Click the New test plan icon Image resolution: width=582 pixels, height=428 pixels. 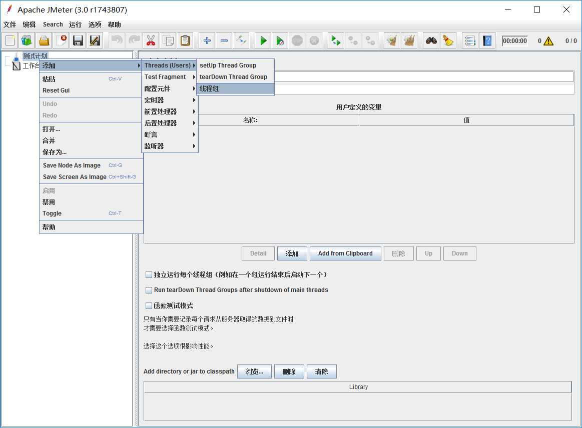[10, 40]
